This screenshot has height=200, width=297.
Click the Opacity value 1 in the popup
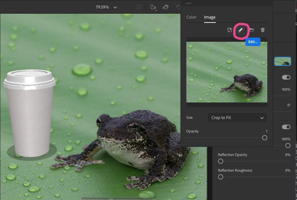[x=267, y=131]
